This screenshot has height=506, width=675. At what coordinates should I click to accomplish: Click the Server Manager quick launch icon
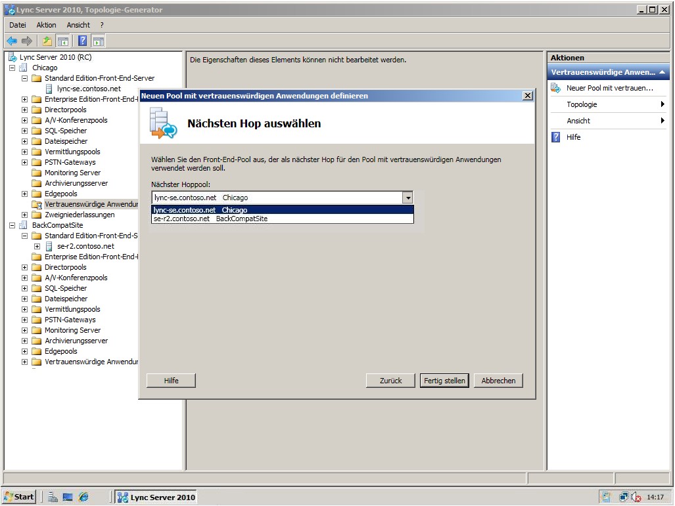53,497
